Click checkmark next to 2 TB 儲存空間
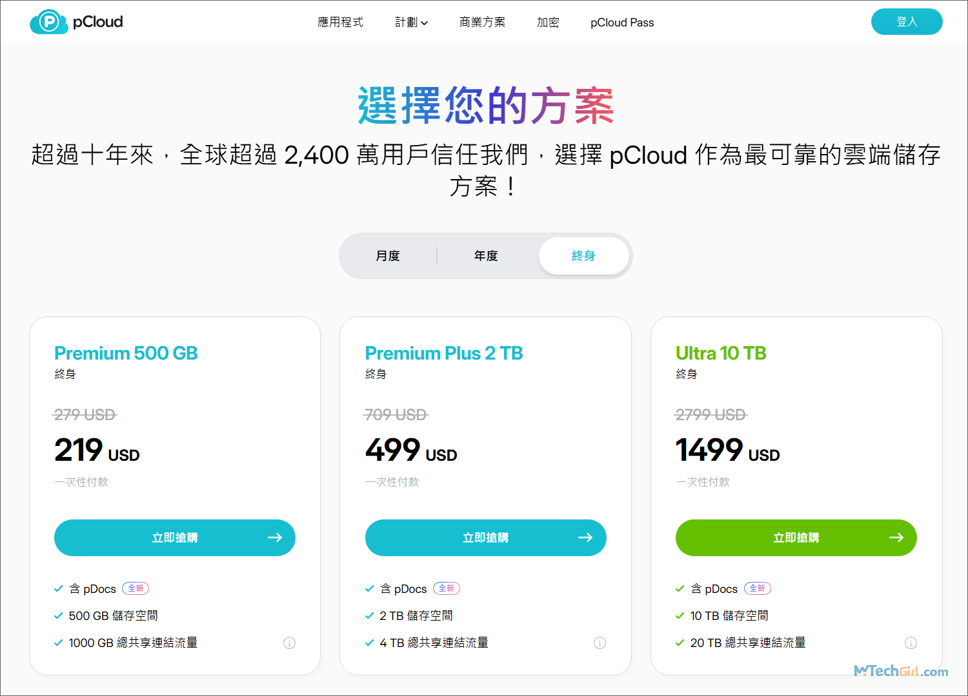The height and width of the screenshot is (696, 968). [369, 615]
